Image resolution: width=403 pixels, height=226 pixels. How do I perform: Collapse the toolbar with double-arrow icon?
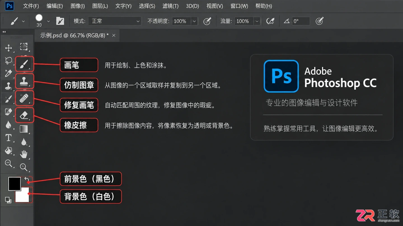[x=4, y=32]
